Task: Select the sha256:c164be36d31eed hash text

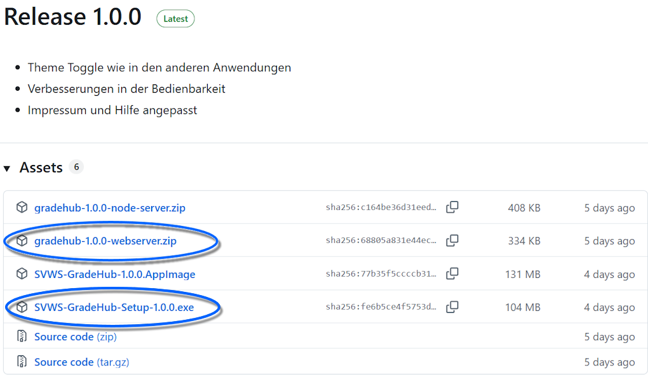Action: point(381,207)
